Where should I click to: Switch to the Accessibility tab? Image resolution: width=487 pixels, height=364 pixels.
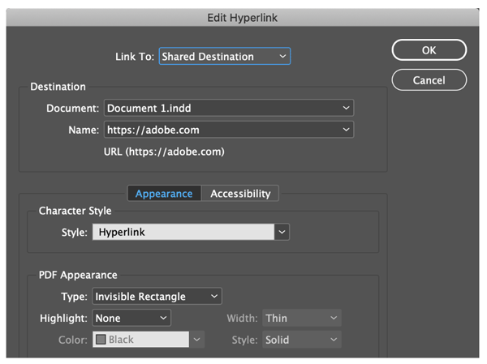coord(240,194)
